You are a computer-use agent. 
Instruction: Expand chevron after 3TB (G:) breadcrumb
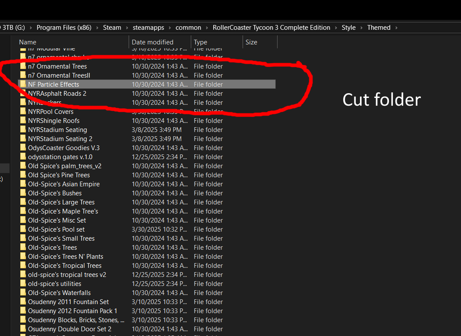coord(31,28)
